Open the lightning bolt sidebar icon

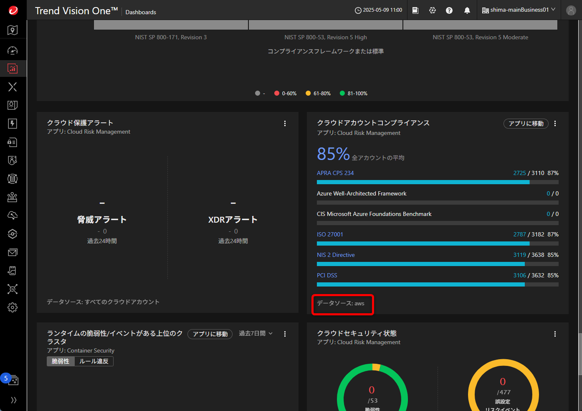click(13, 124)
